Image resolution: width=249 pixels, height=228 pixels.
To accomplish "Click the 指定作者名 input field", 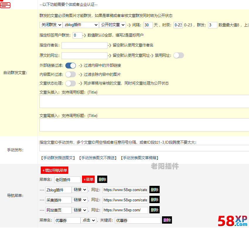I will point(84,45).
